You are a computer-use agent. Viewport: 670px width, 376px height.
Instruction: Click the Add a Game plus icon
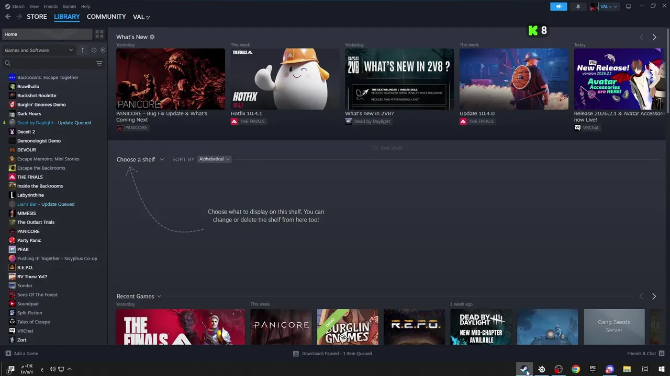(8, 354)
